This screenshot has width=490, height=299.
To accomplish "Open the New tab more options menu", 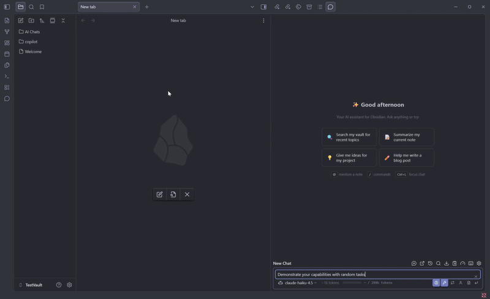I will tap(263, 21).
